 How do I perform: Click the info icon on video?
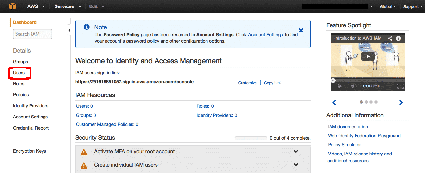398,38
